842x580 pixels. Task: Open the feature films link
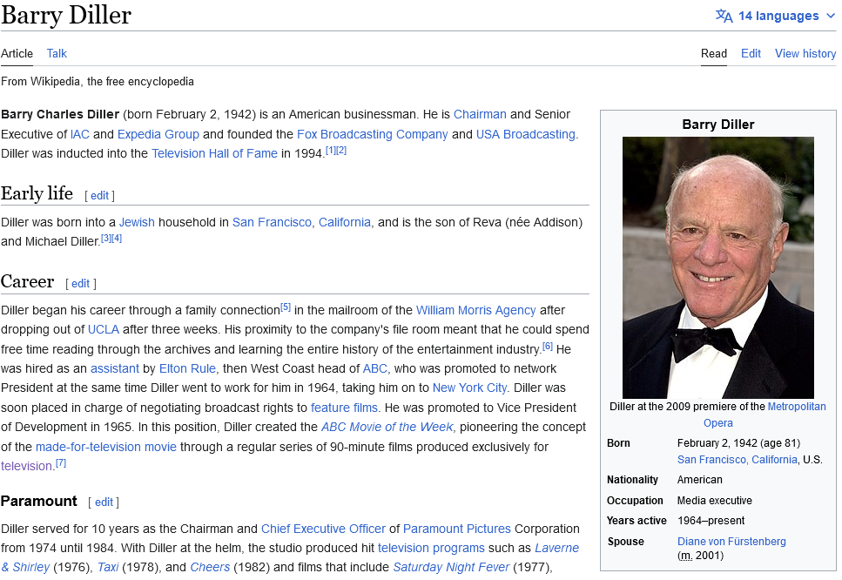344,408
